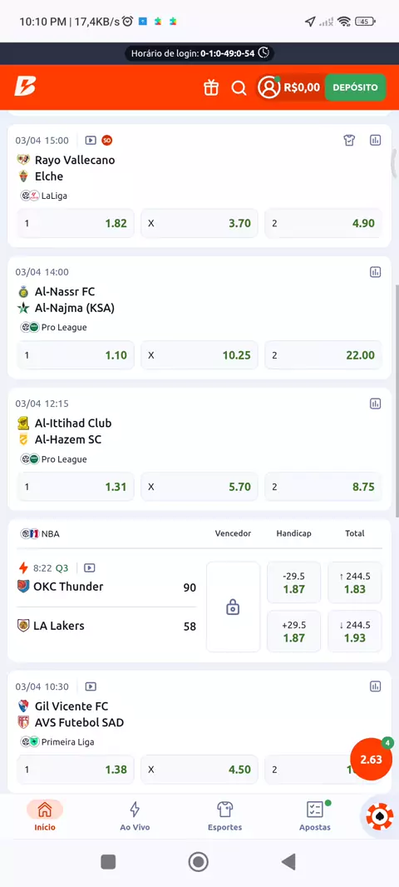Tap the search magnifier icon

point(239,87)
